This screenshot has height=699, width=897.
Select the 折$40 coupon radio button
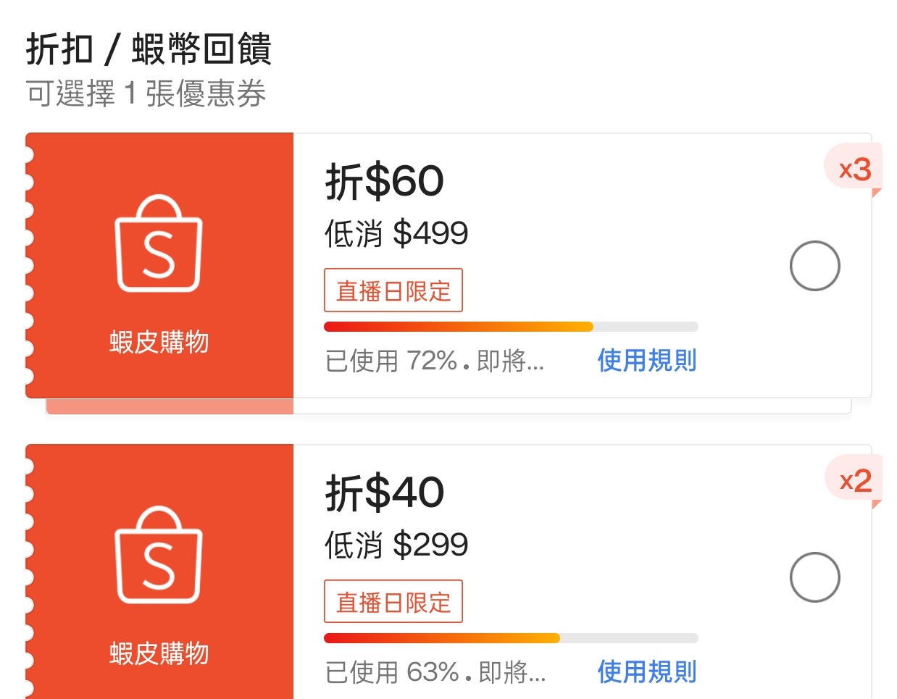tap(814, 577)
